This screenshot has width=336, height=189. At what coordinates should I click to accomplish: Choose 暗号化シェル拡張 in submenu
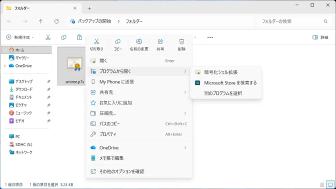[226, 72]
